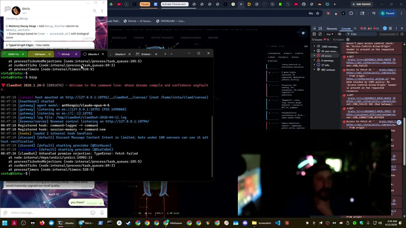This screenshot has height=228, width=406.
Task: Open the ACTIVE THOUGHTS nav item
Action: pos(162,38)
